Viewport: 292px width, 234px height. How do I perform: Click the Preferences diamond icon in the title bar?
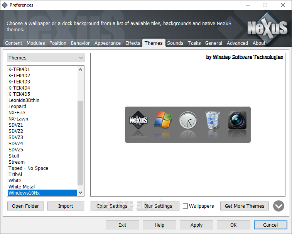pos(5,5)
